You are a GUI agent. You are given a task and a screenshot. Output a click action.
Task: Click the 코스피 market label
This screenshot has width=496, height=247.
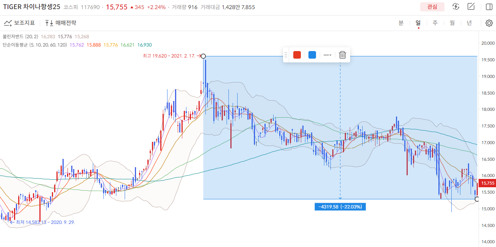(71, 7)
